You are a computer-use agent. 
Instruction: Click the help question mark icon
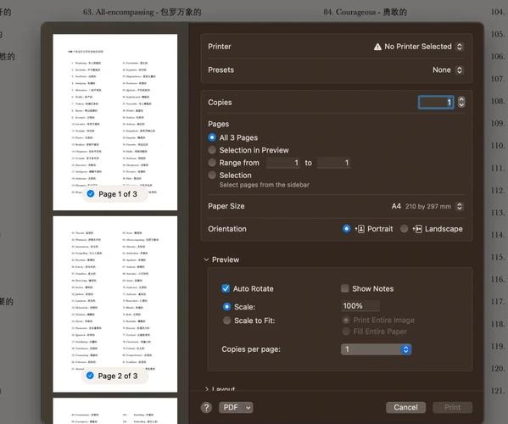click(206, 408)
